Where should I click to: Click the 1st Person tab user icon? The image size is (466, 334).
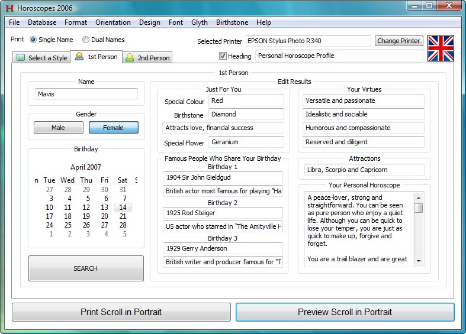coord(79,56)
